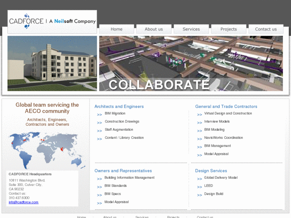The height and width of the screenshot is (218, 291).
Task: Click the arrow icon beside LEED
Action: point(199,187)
